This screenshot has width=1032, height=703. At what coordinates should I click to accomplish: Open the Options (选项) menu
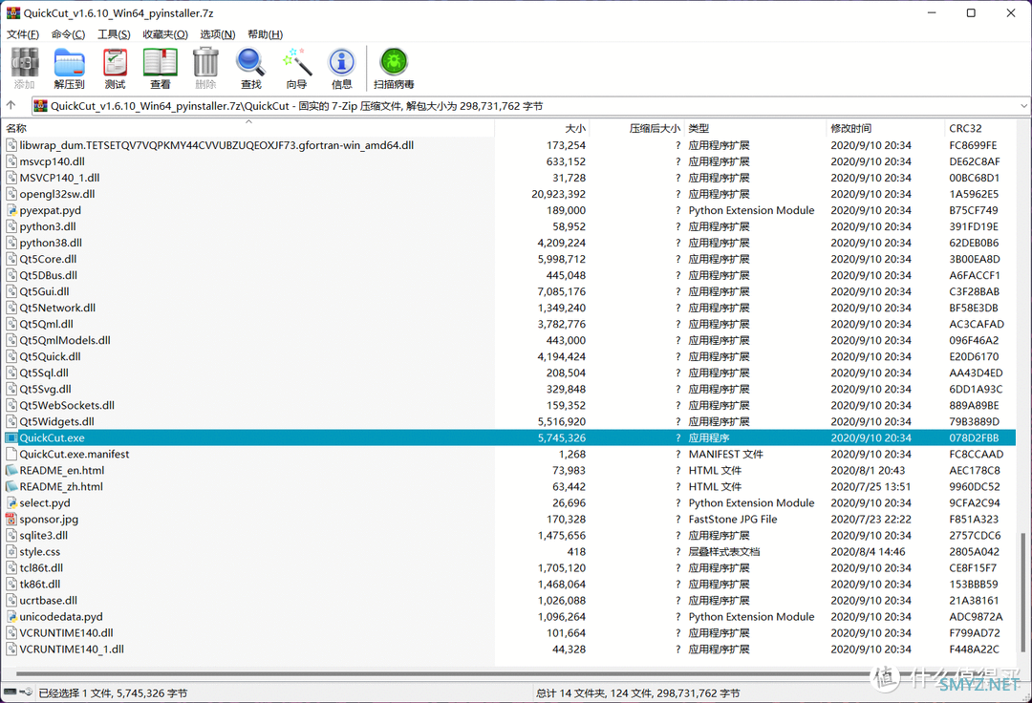pos(218,34)
